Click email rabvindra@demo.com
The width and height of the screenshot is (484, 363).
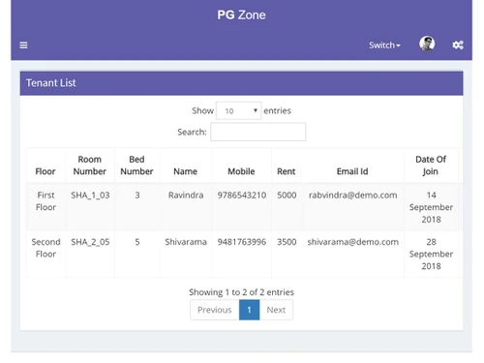click(353, 196)
